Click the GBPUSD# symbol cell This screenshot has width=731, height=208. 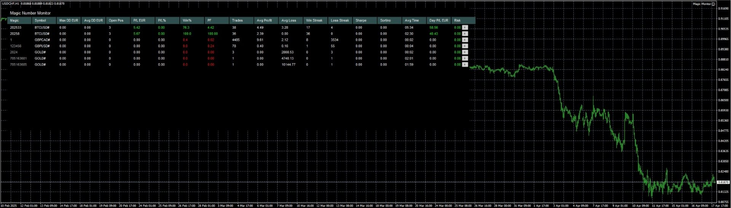(x=42, y=46)
